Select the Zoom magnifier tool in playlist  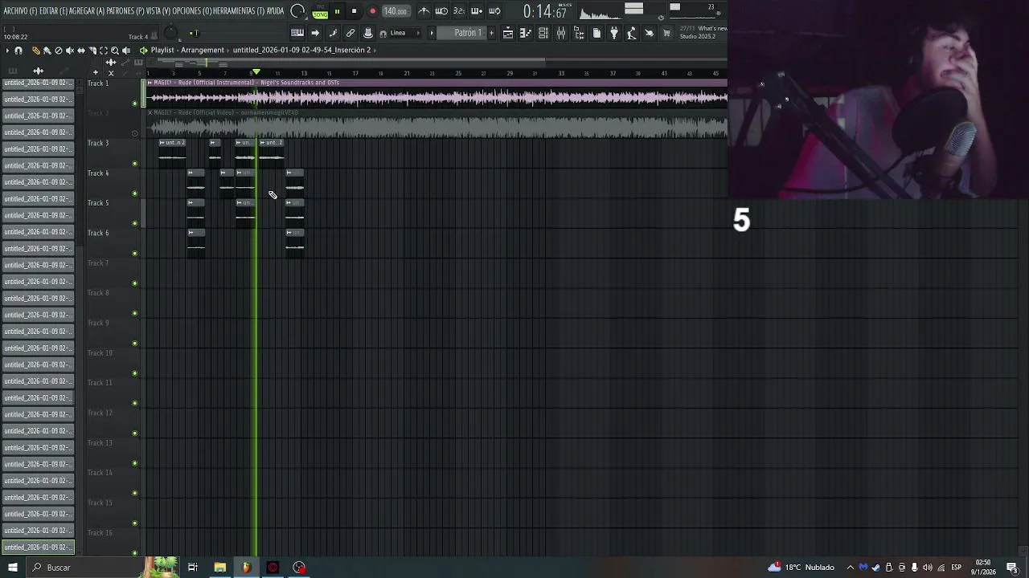click(115, 50)
